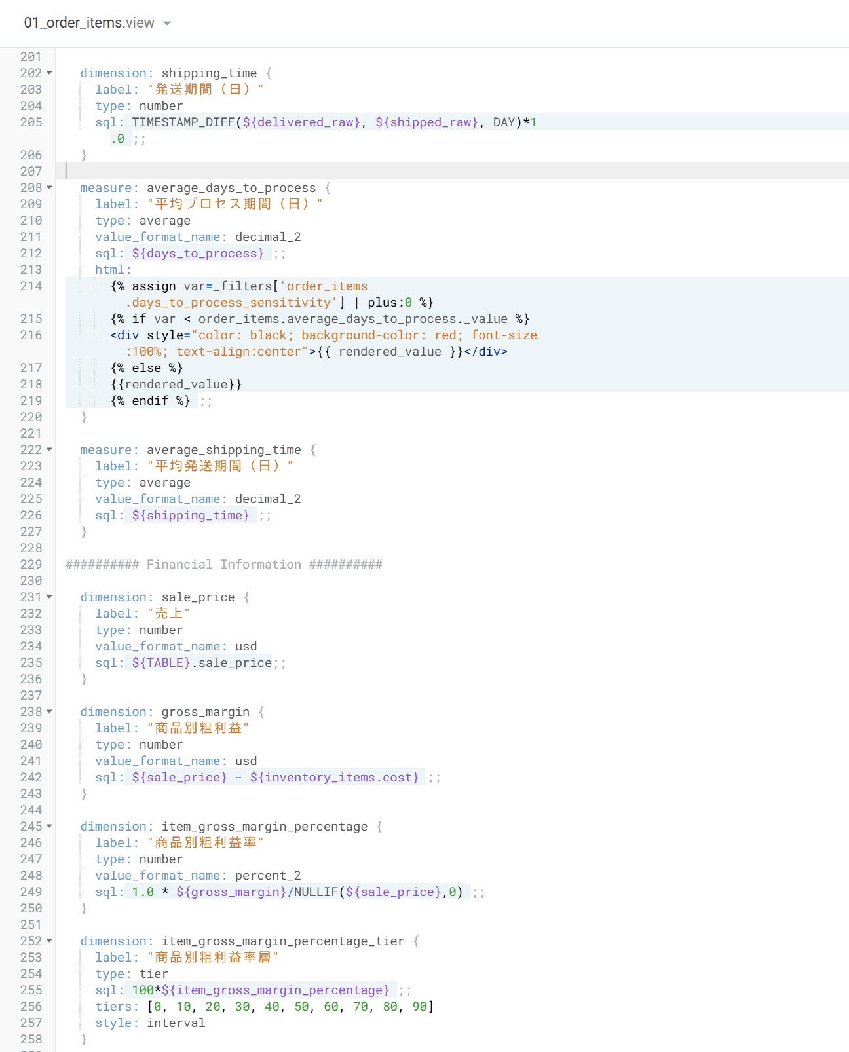Click 'item_gross_margin_percentage' dimension name on line 245
Screen dimensions: 849x1052
265,826
